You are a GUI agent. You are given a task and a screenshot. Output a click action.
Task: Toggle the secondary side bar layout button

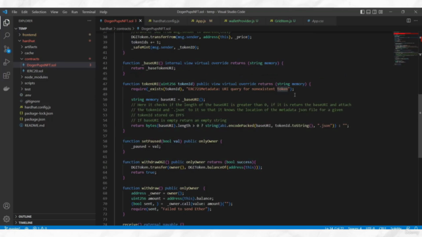(375, 12)
